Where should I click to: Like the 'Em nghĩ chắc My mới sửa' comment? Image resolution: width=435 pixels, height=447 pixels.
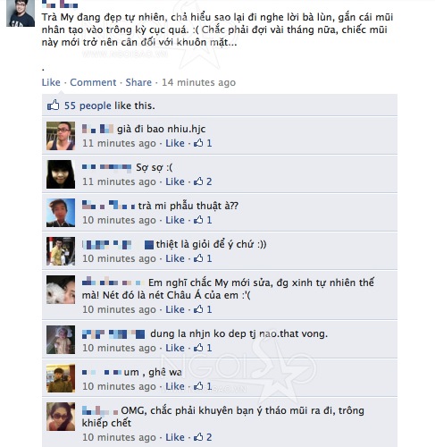(175, 309)
